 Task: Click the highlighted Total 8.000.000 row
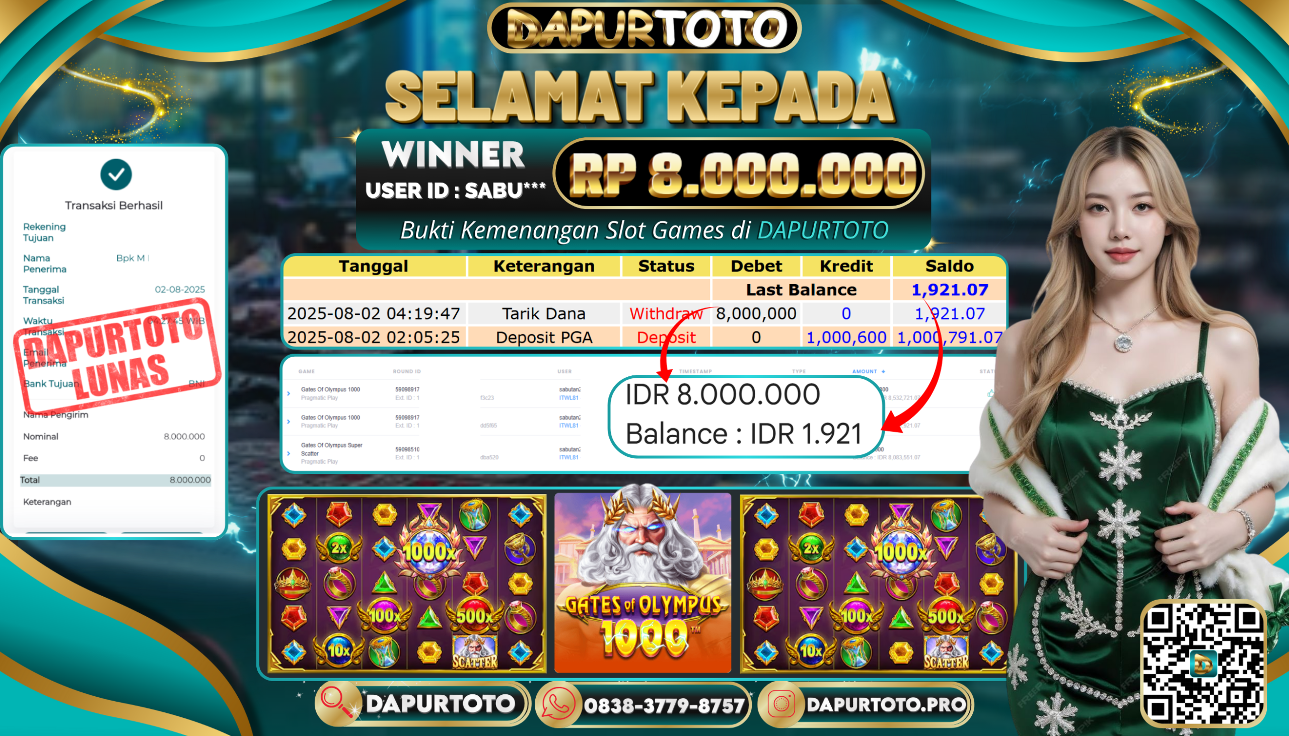click(115, 480)
